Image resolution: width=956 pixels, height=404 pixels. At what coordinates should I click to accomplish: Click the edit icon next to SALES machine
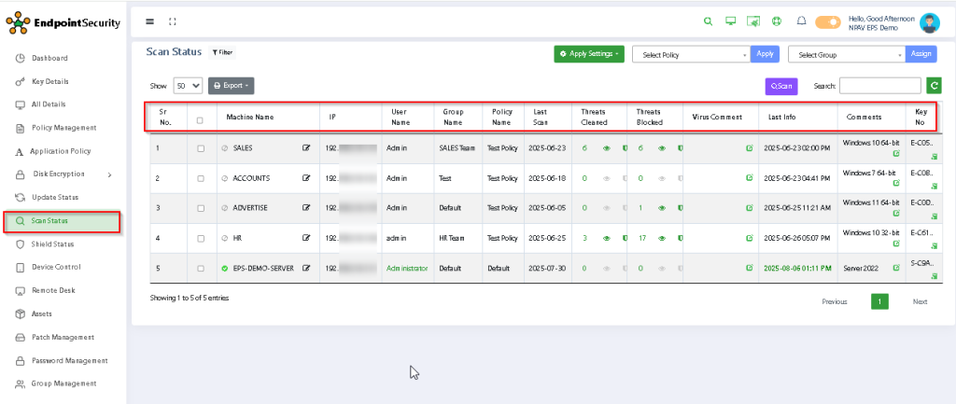306,147
